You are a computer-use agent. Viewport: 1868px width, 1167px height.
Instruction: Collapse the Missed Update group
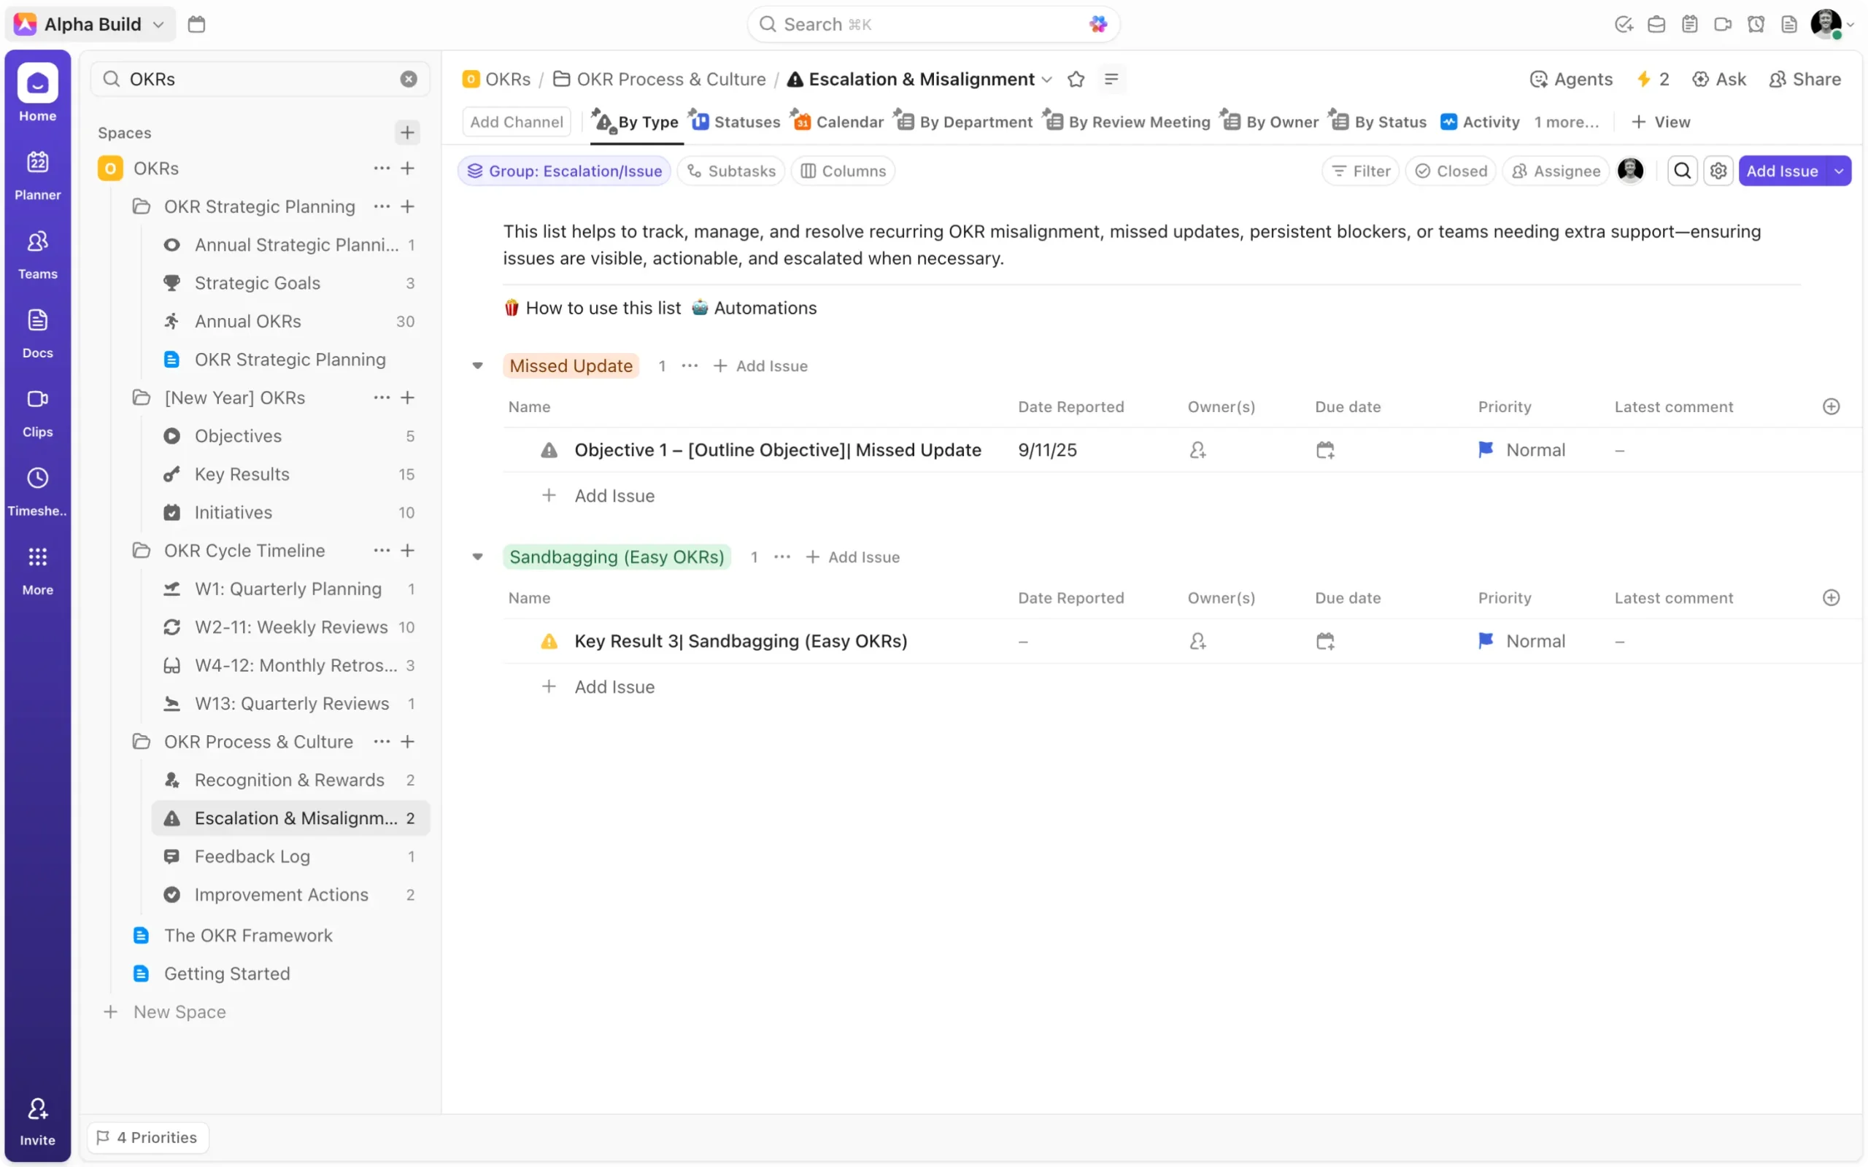click(x=478, y=366)
